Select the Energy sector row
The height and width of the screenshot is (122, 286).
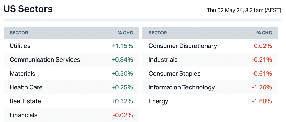click(x=158, y=101)
